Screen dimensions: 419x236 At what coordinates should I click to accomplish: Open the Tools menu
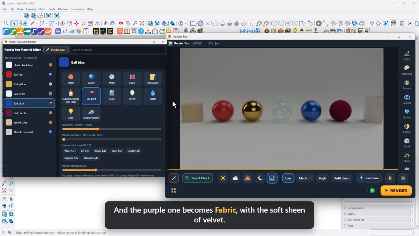pos(52,9)
